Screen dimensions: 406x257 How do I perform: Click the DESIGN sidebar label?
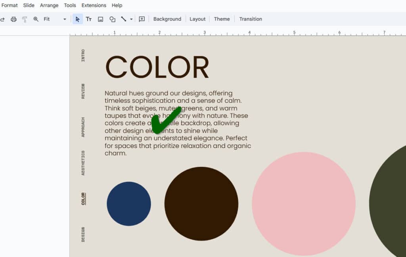coord(83,234)
